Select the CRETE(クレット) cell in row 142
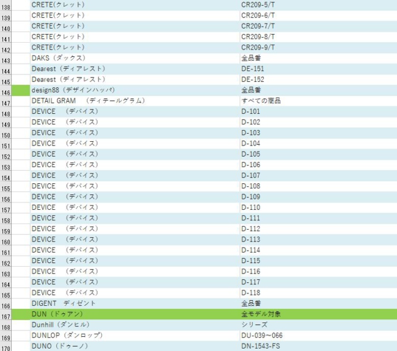Viewport: 397px width, 351px height. [x=135, y=48]
